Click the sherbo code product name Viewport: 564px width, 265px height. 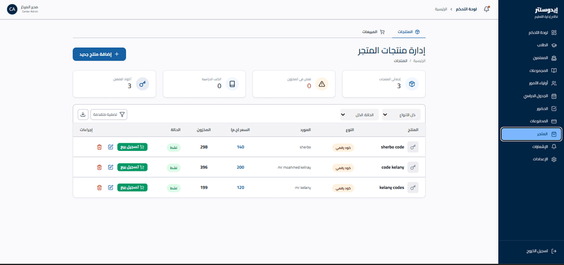click(x=392, y=147)
